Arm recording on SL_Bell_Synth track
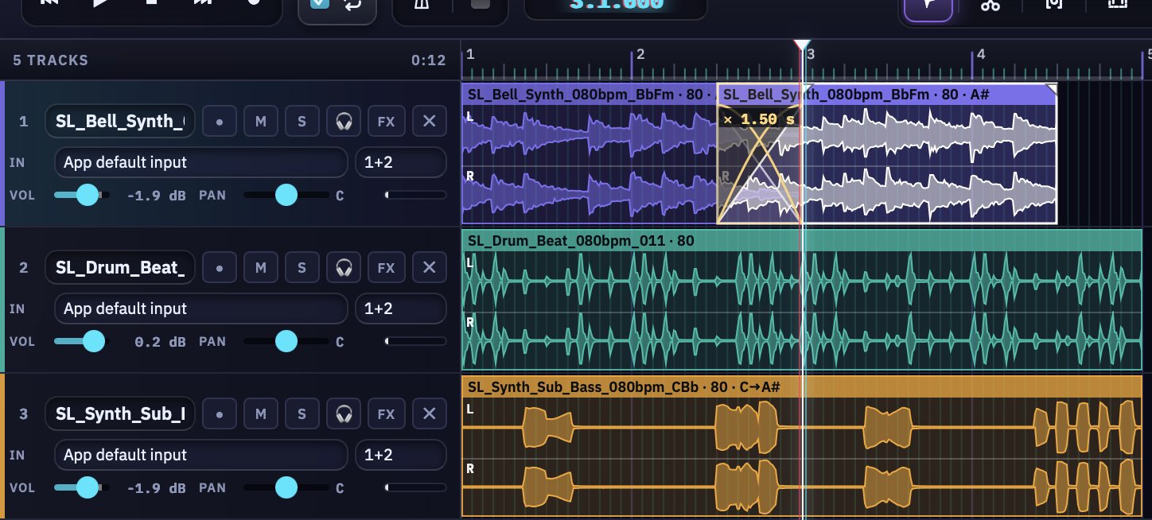This screenshot has height=520, width=1152. [219, 122]
